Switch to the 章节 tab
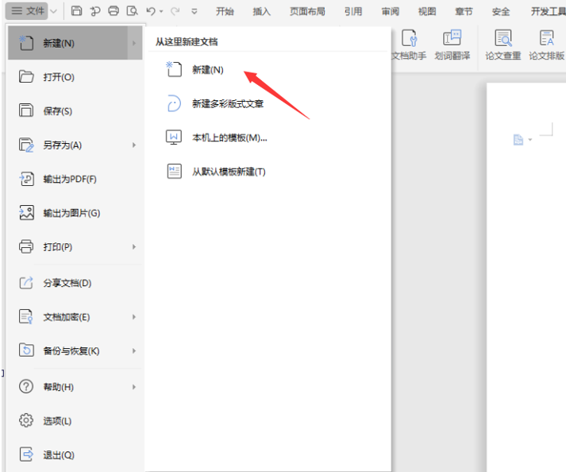Screen dimensions: 566x472 pyautogui.click(x=464, y=12)
